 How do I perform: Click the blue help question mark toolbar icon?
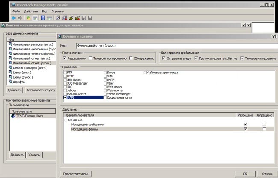click(x=43, y=18)
